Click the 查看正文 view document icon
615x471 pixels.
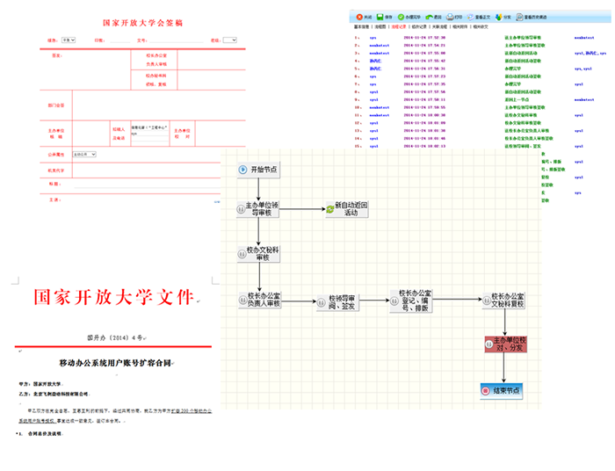[473, 17]
